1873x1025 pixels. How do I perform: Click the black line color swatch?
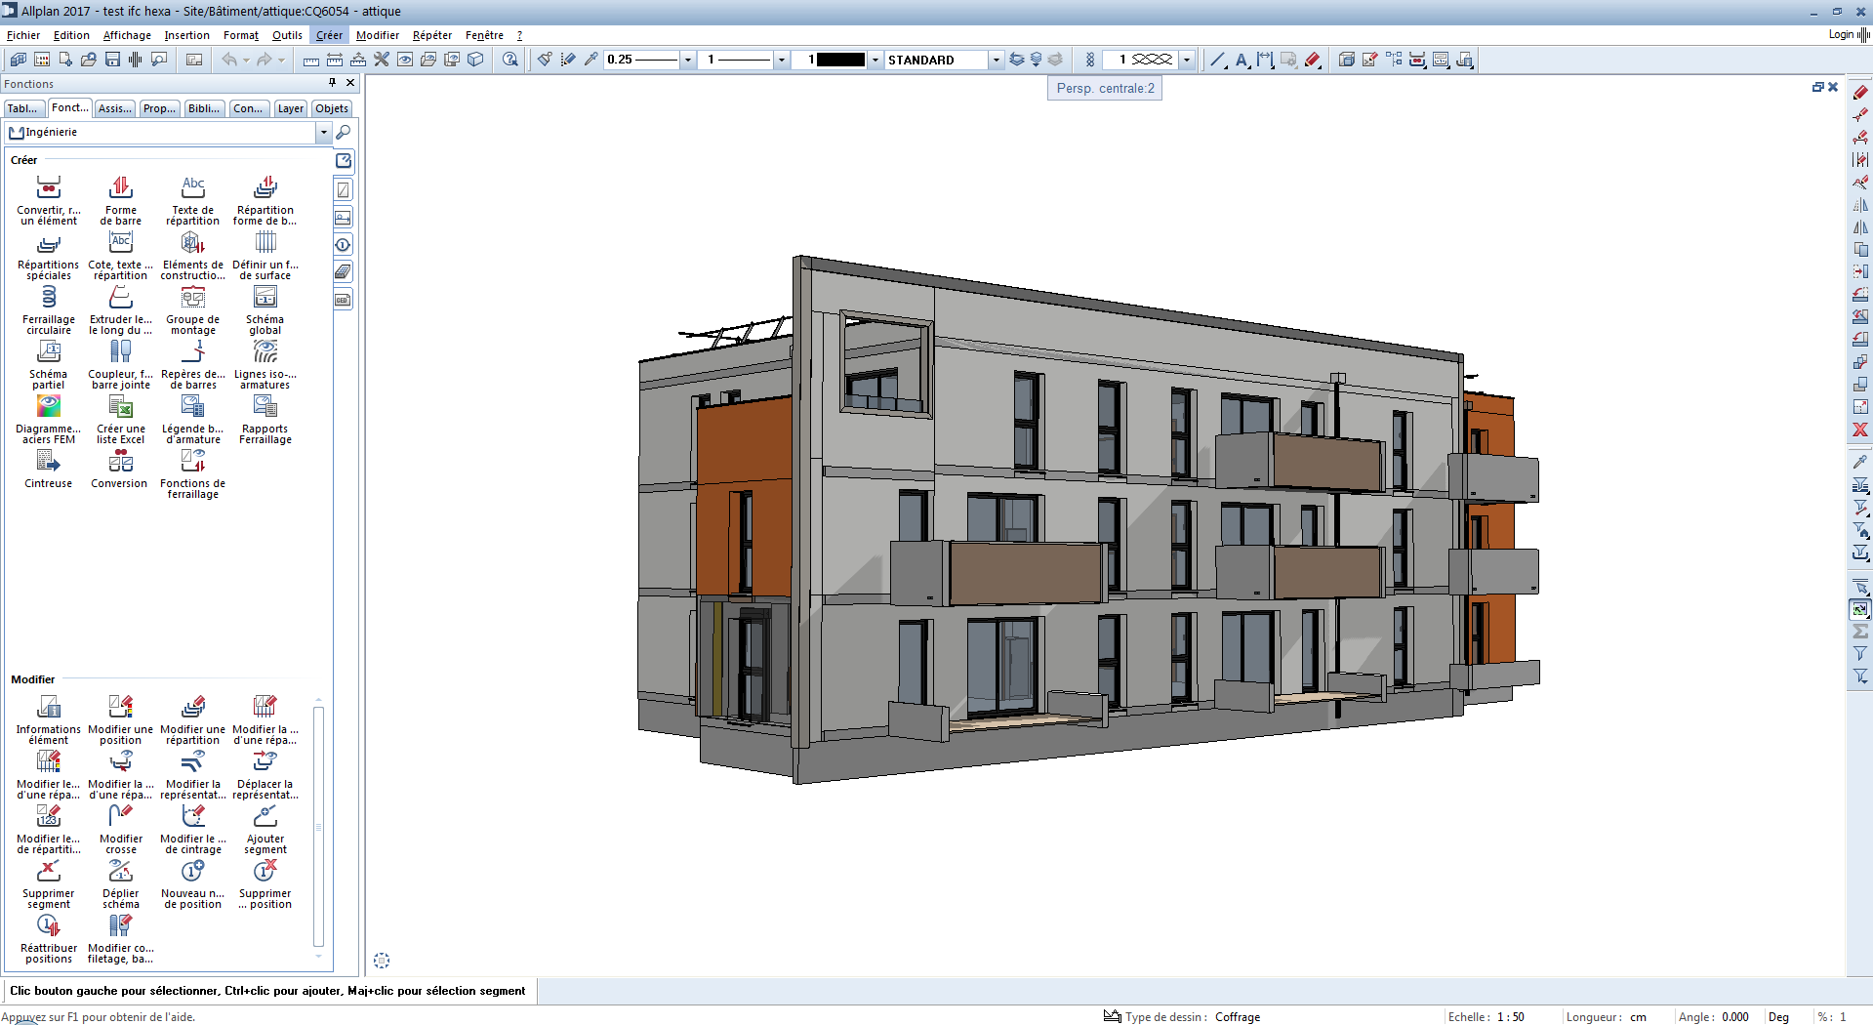pos(839,60)
